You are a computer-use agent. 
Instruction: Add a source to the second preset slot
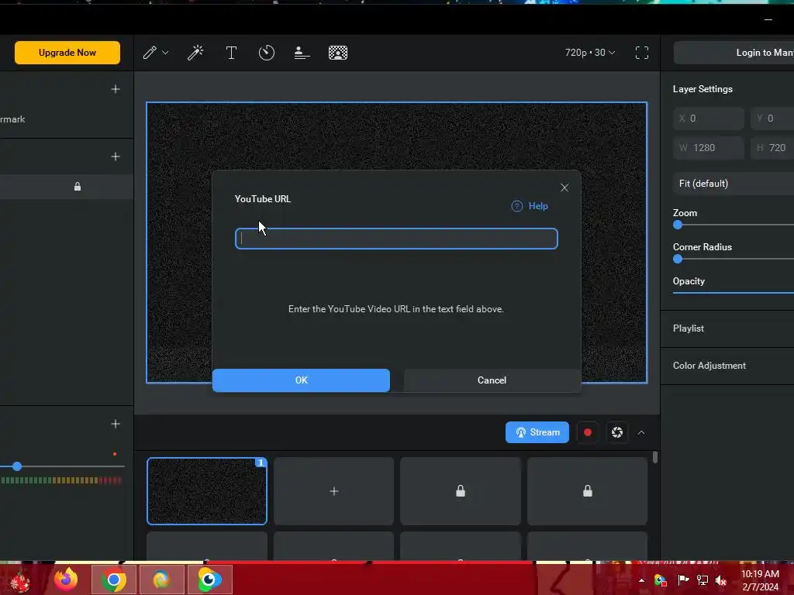point(333,491)
